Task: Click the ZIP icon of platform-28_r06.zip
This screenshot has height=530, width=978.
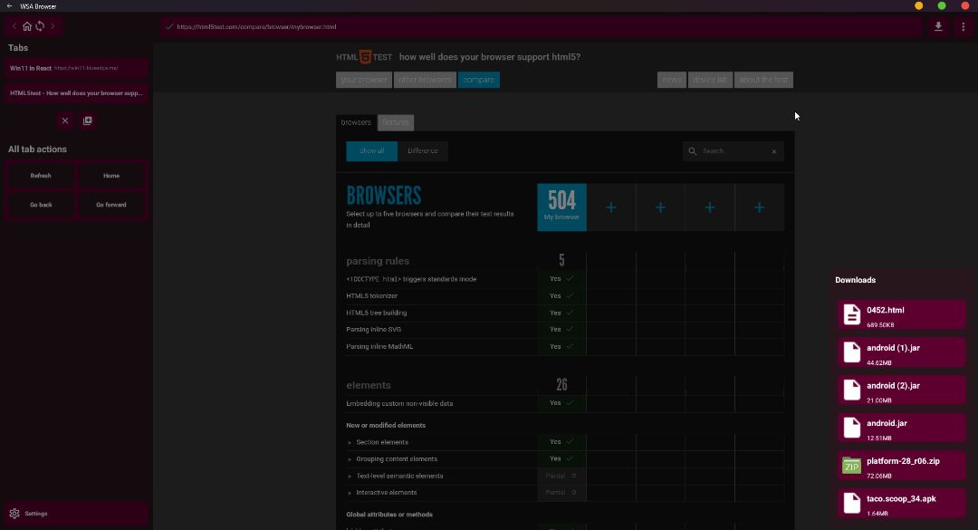Action: (851, 466)
